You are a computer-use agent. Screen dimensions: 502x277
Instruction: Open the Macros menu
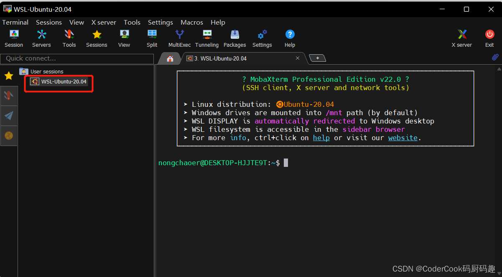(x=192, y=23)
